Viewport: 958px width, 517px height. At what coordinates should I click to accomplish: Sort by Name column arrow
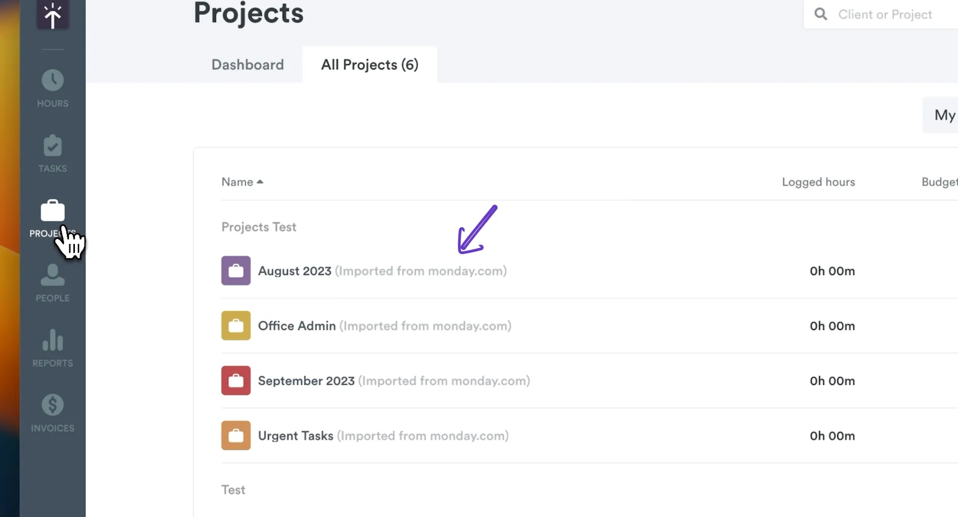(x=260, y=182)
